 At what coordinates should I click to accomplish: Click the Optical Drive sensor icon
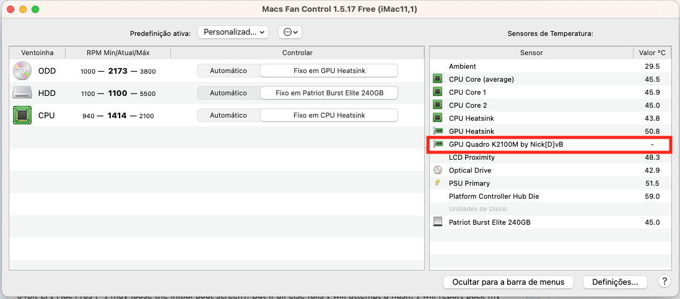(x=438, y=170)
